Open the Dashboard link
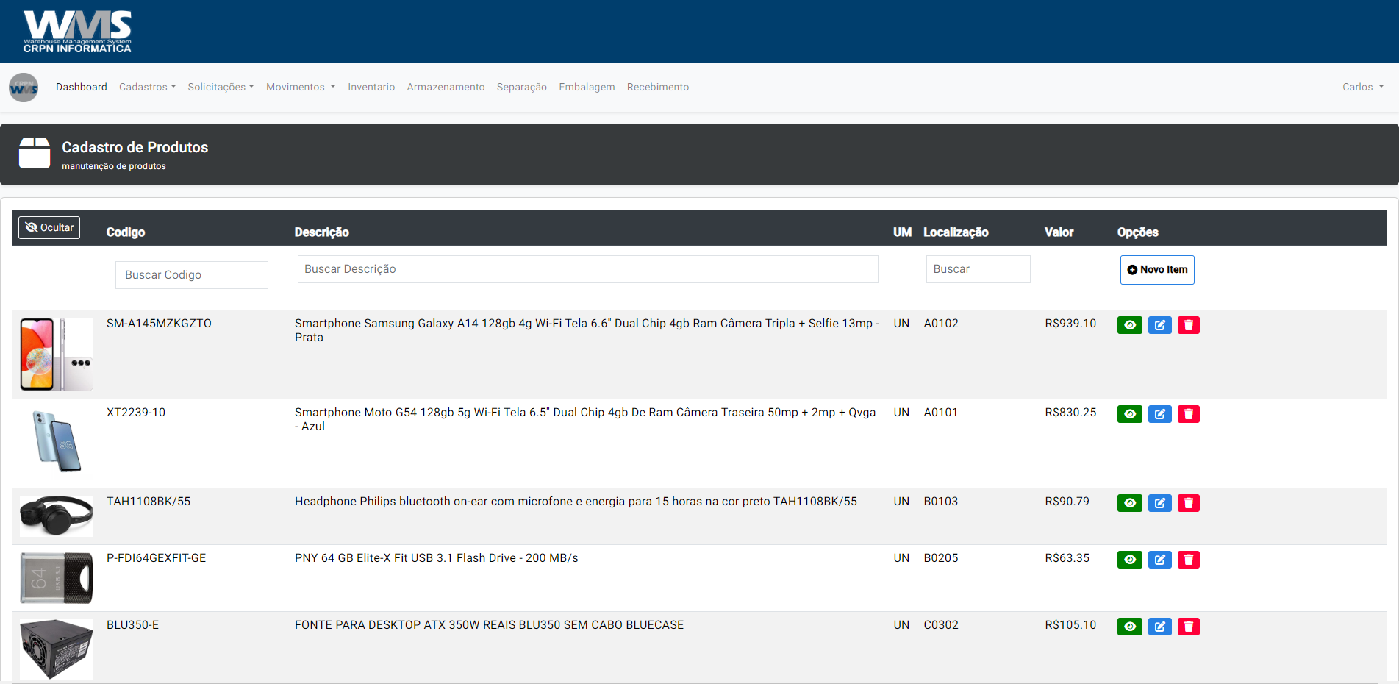 click(x=82, y=87)
